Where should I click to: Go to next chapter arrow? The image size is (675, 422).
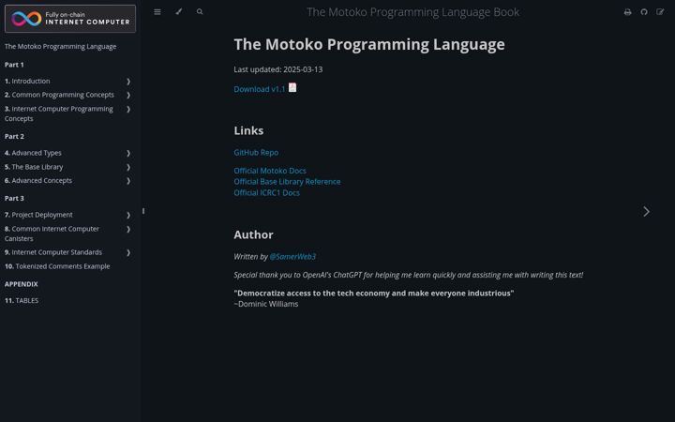(x=646, y=211)
